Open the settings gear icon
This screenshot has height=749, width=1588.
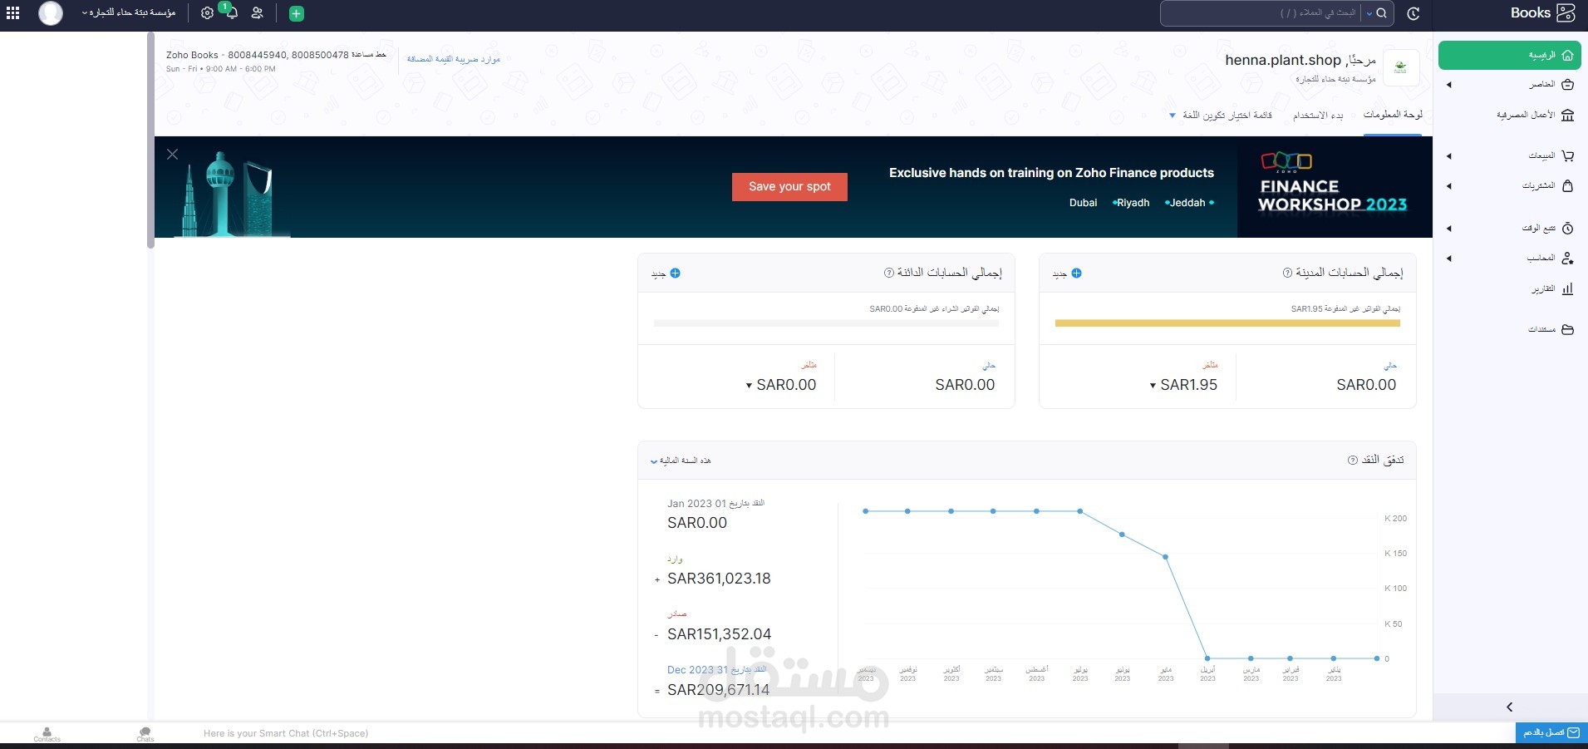pyautogui.click(x=207, y=13)
